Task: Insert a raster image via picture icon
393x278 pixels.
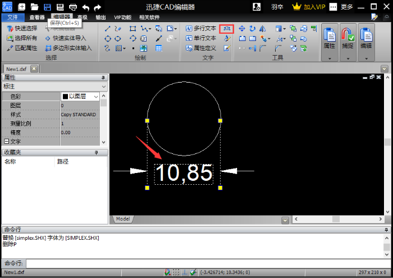Action: (x=144, y=48)
